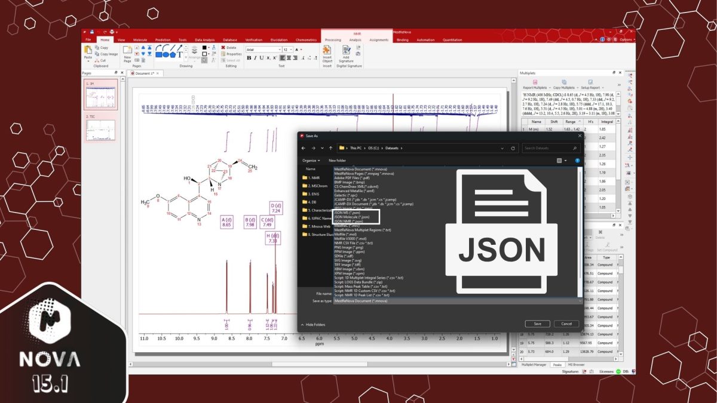Click Report Multiplets in Multiplets panel

[x=535, y=85]
